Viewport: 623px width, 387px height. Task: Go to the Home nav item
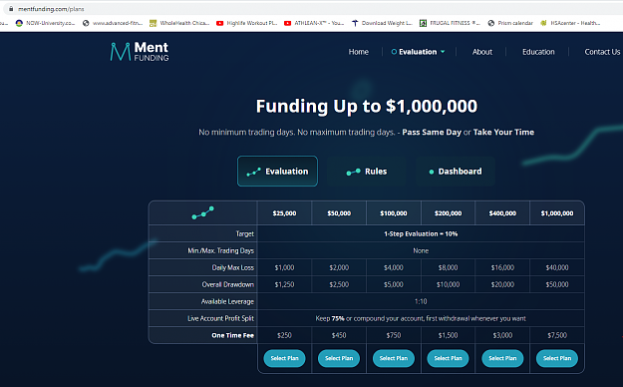tap(359, 52)
